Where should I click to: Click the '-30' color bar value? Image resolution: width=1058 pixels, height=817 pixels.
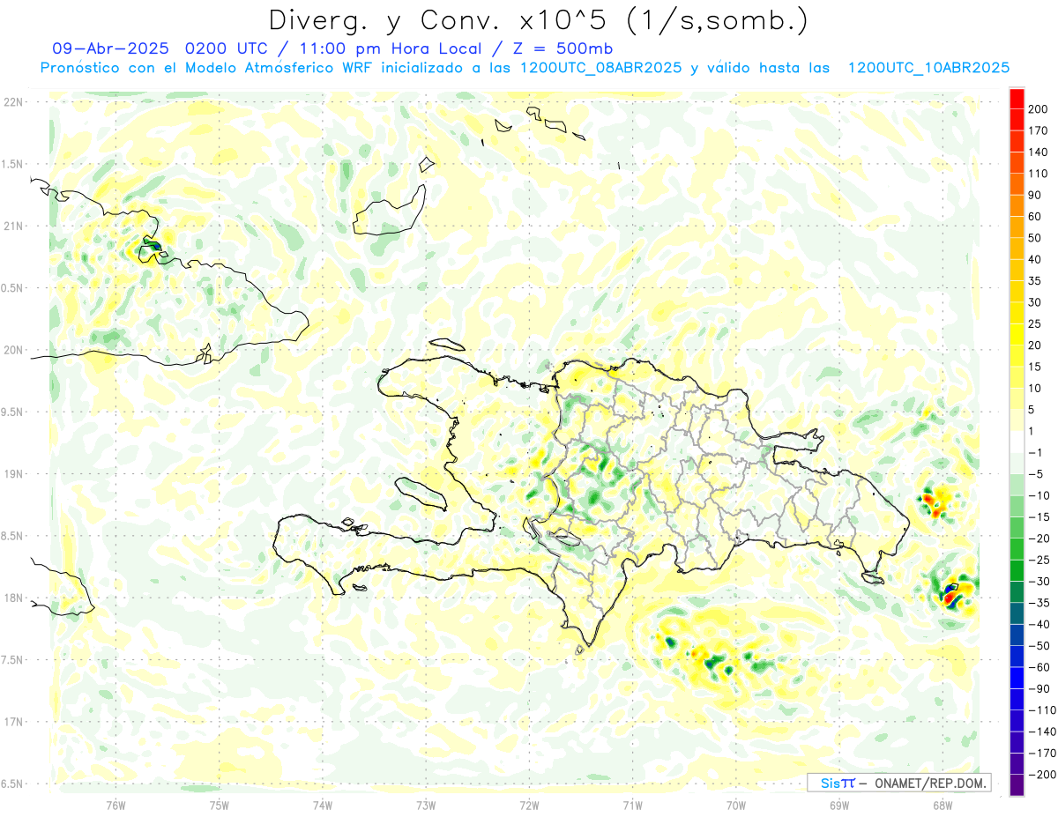click(1040, 582)
